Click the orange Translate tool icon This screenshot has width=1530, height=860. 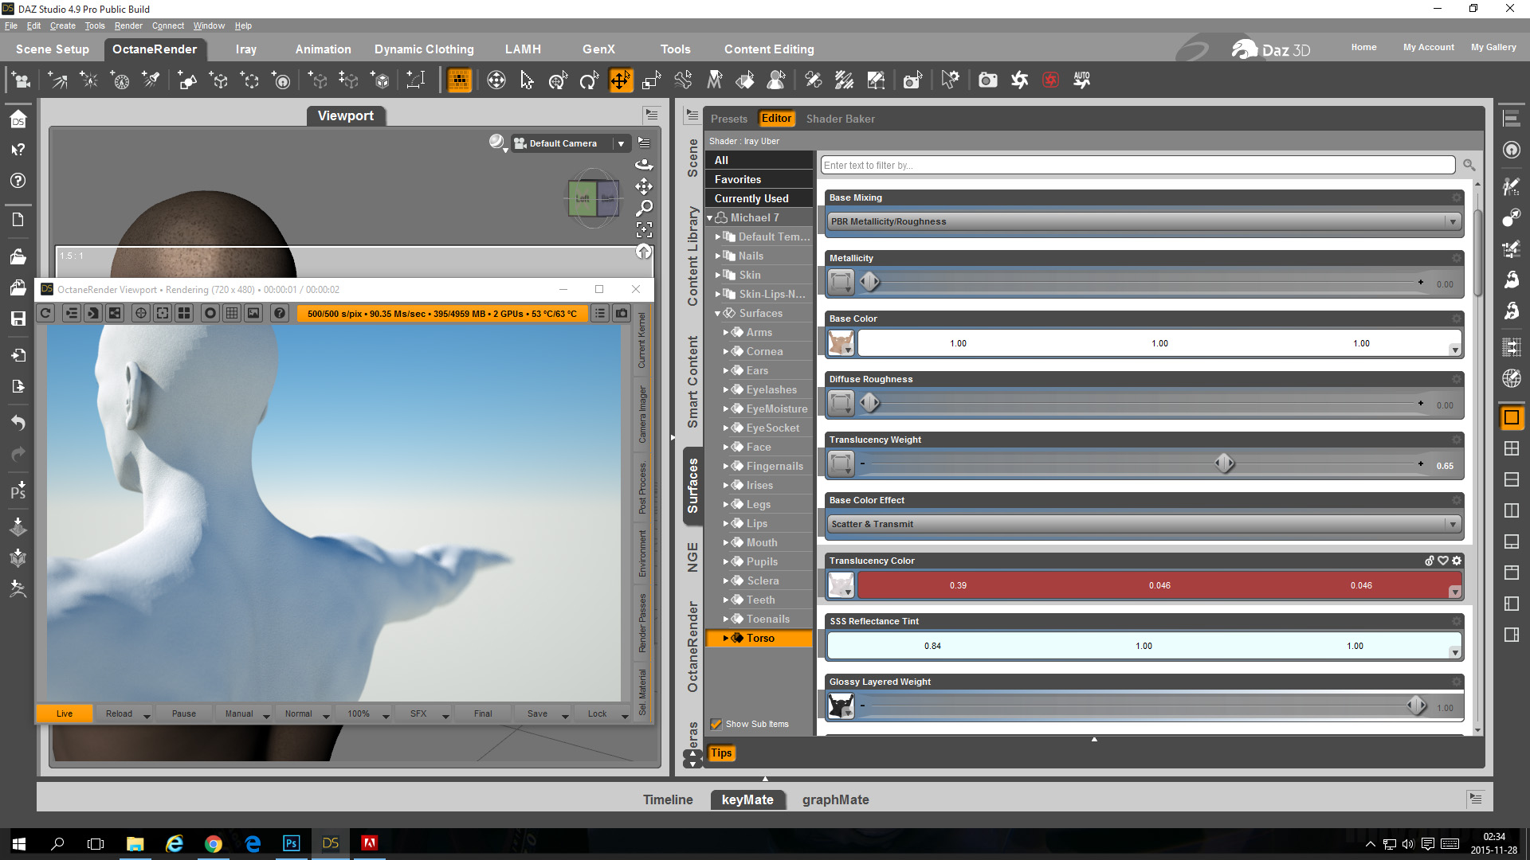[x=620, y=80]
